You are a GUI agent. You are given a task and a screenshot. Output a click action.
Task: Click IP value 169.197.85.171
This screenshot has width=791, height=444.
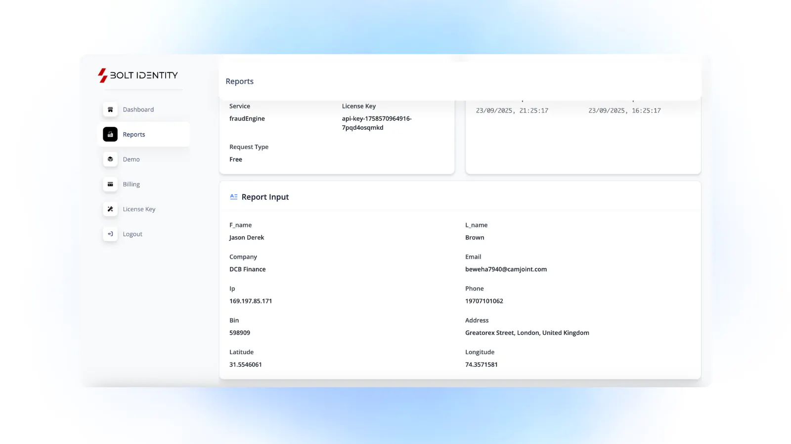[x=251, y=301]
